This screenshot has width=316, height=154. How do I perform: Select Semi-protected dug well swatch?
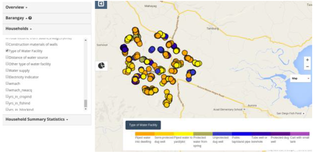point(164,134)
